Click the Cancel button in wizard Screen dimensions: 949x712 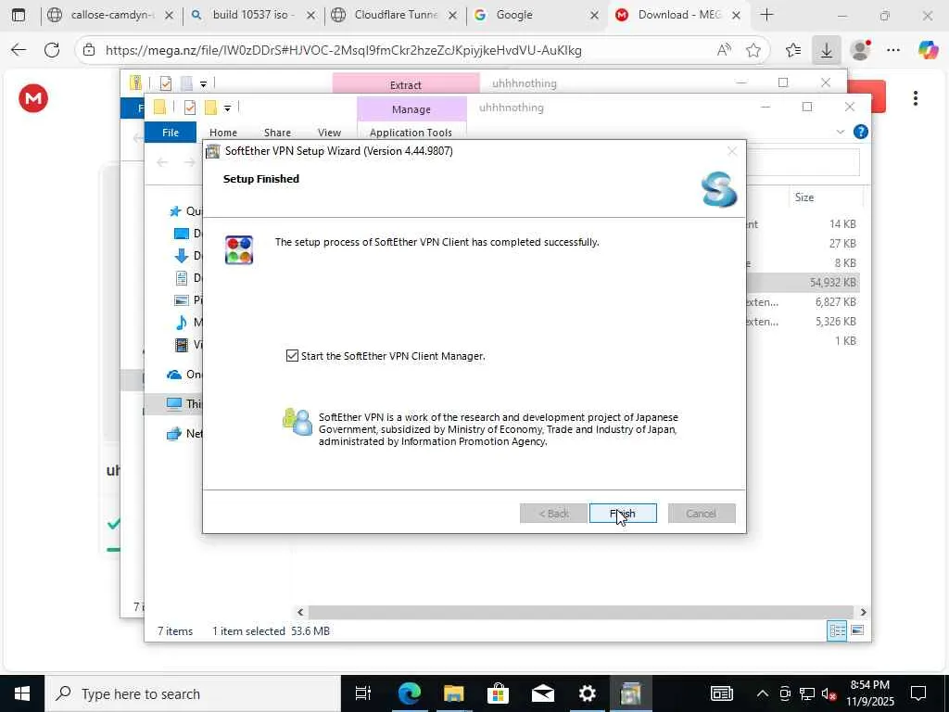(x=702, y=514)
